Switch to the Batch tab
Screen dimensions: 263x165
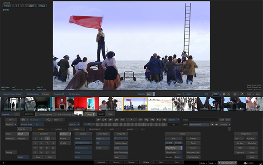(161, 162)
